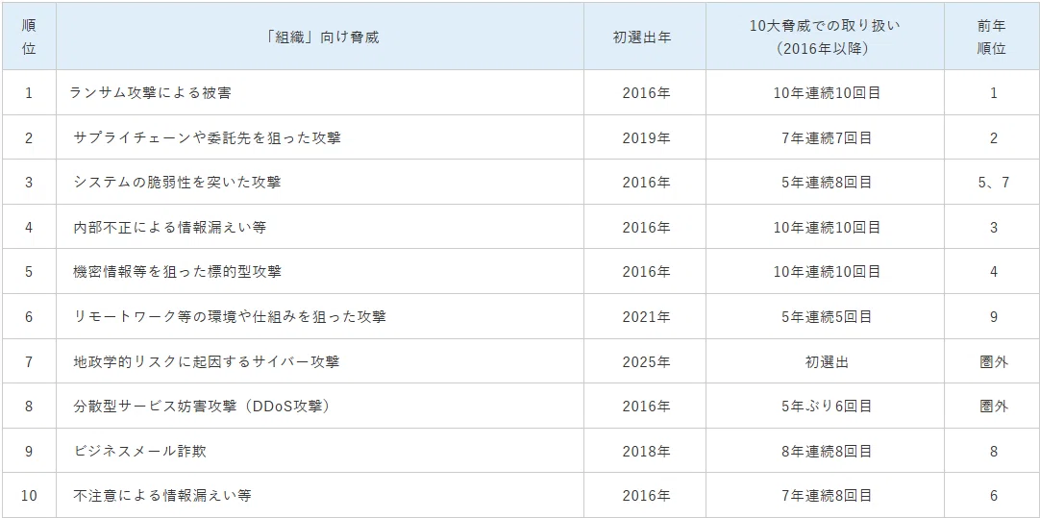Viewport: 1040px width, 518px height.
Task: Click the 順位 column header
Action: [x=29, y=37]
